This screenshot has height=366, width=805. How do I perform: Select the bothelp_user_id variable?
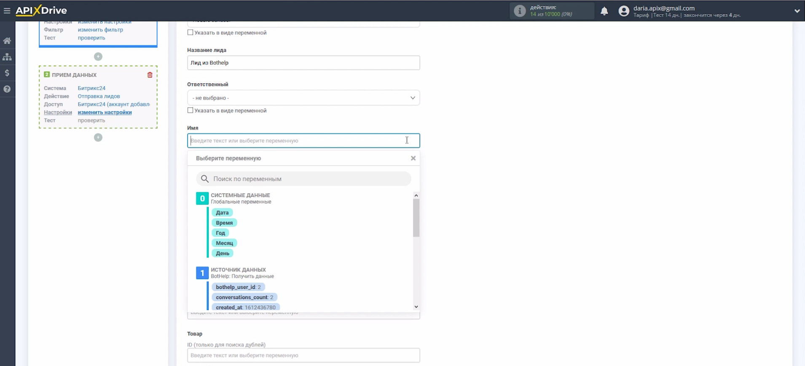pyautogui.click(x=238, y=287)
